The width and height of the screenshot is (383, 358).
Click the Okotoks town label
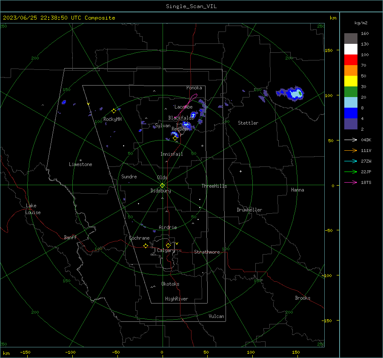pos(170,284)
